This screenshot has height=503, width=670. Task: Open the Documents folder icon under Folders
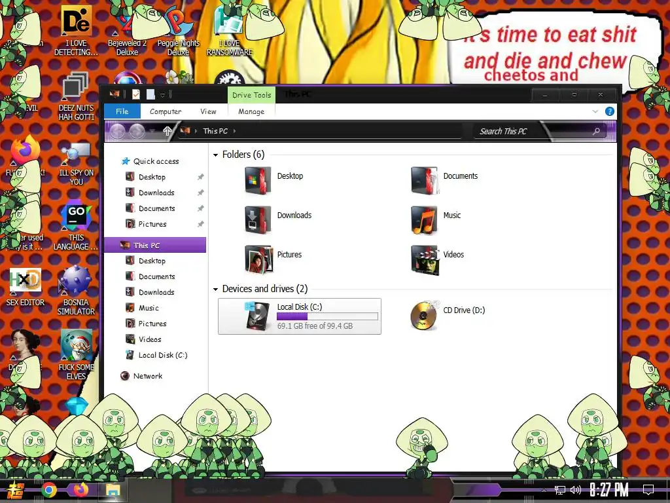click(424, 181)
